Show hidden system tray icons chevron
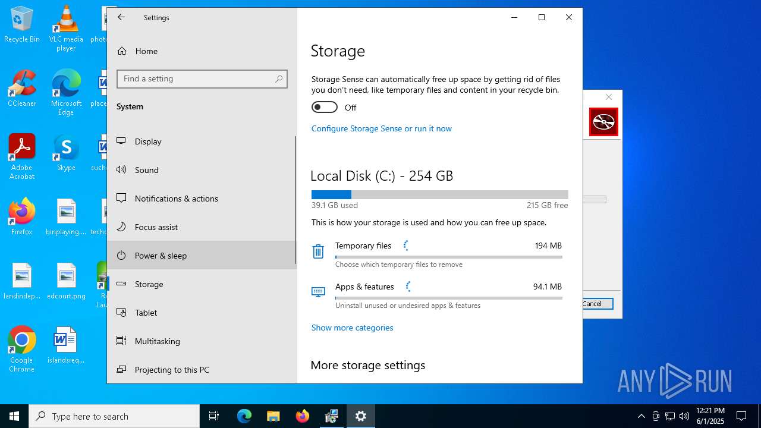 point(641,416)
